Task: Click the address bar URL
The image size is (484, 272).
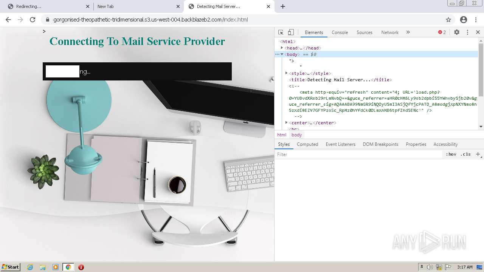Action: [150, 20]
